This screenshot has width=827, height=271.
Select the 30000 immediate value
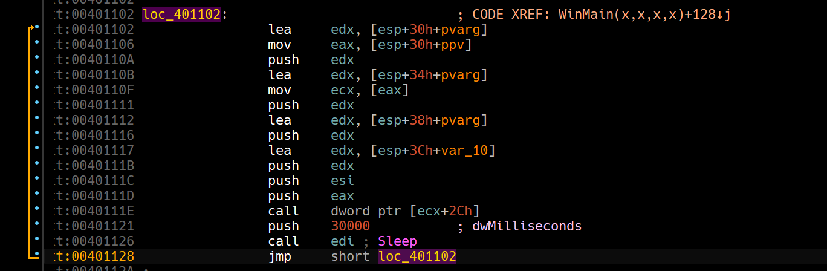point(350,226)
